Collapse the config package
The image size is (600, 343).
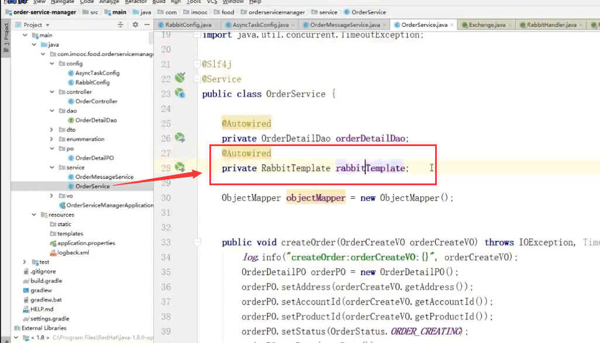click(52, 64)
